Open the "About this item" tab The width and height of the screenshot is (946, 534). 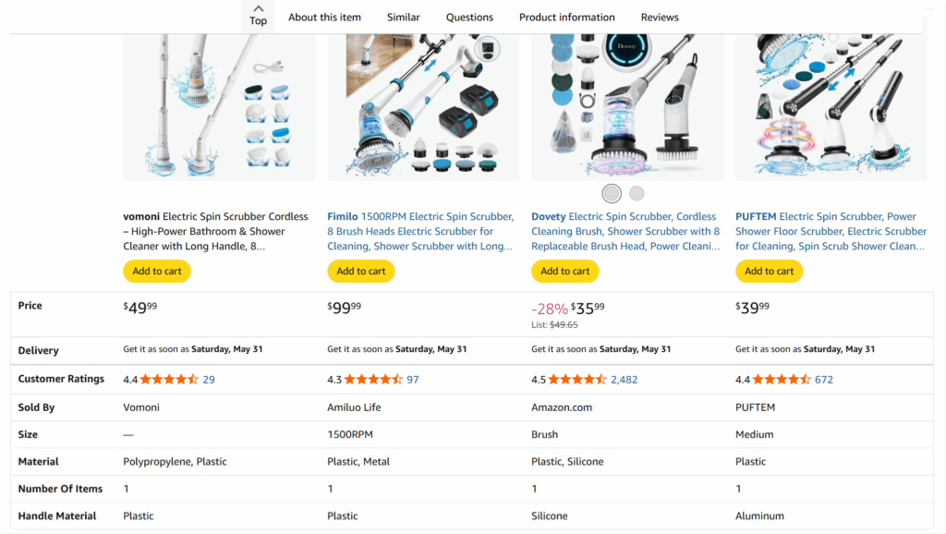coord(324,17)
